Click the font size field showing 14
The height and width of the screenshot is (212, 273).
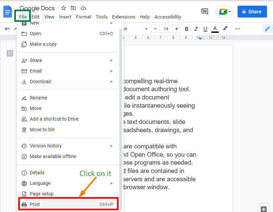tap(166, 29)
